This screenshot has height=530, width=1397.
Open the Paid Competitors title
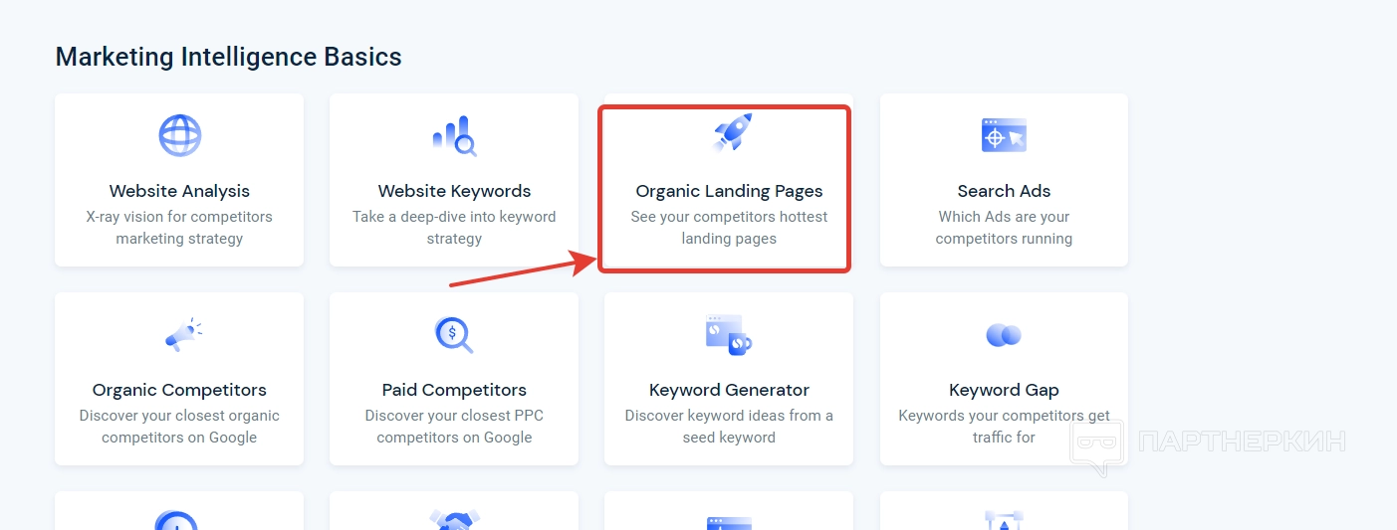454,390
